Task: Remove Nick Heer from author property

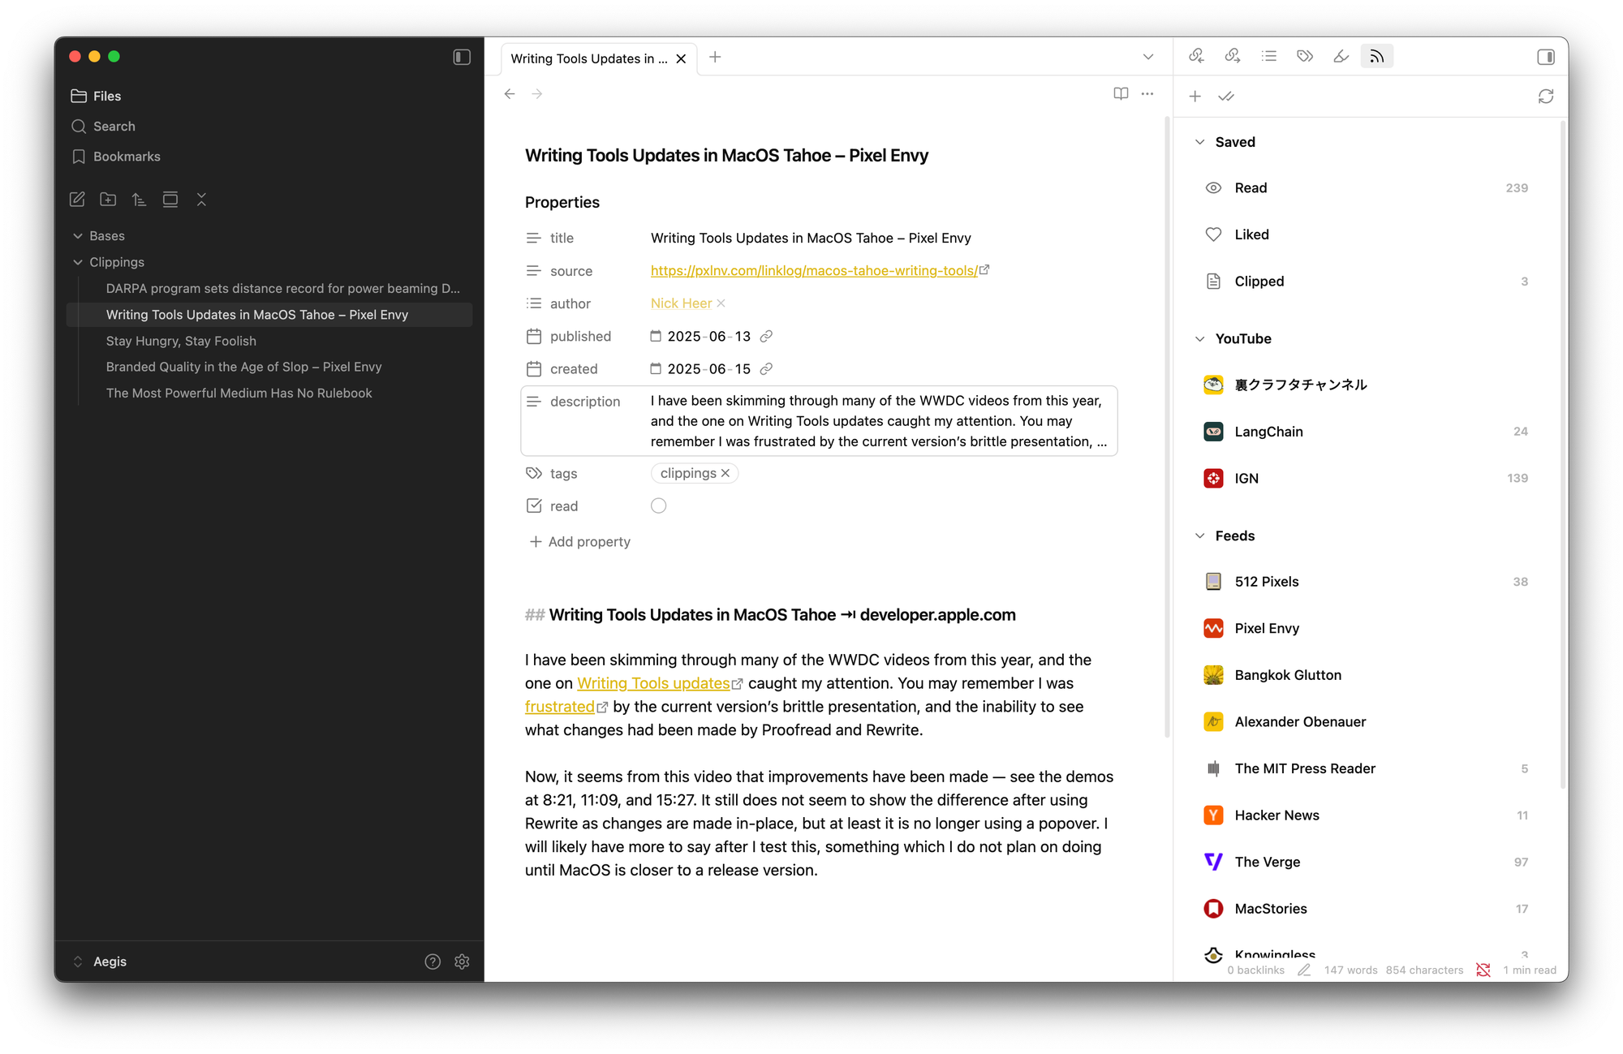Action: (x=721, y=303)
